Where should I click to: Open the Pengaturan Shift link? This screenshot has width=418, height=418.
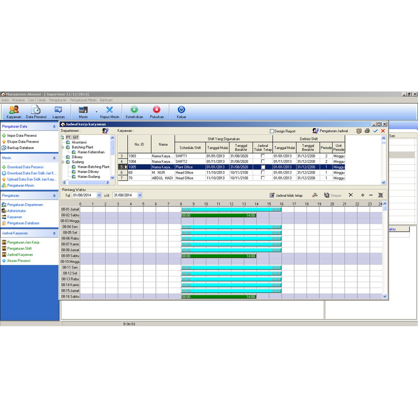point(20,249)
